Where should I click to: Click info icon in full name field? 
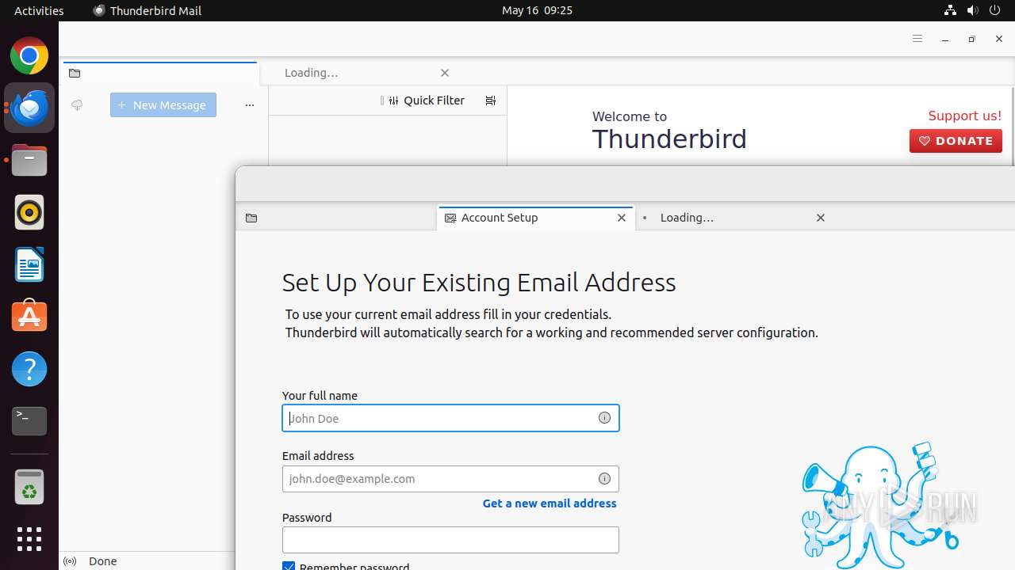pos(604,418)
